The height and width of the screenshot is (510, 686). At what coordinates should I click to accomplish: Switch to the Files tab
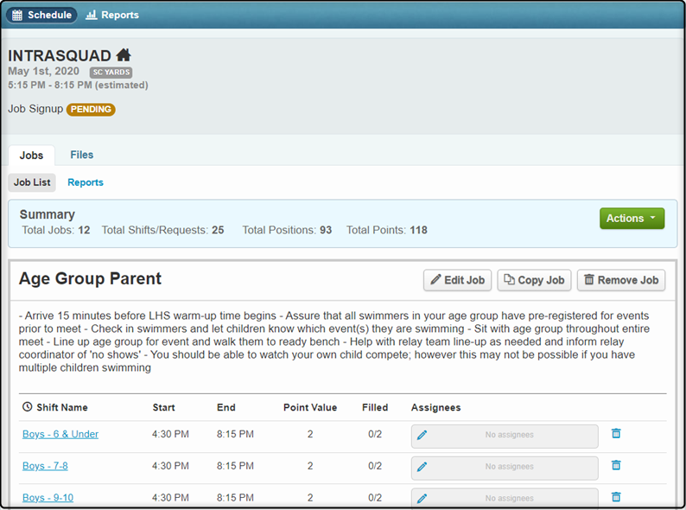(x=82, y=155)
